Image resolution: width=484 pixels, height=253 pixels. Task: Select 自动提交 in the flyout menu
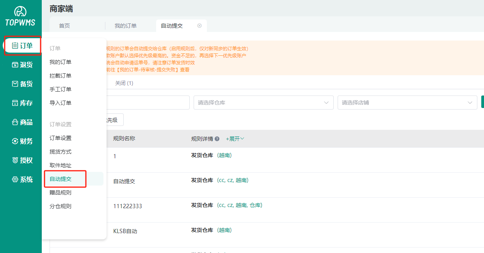click(x=60, y=179)
